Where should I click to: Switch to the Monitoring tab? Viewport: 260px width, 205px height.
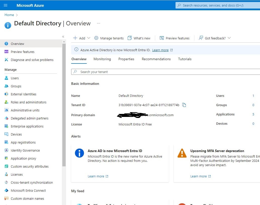(102, 59)
